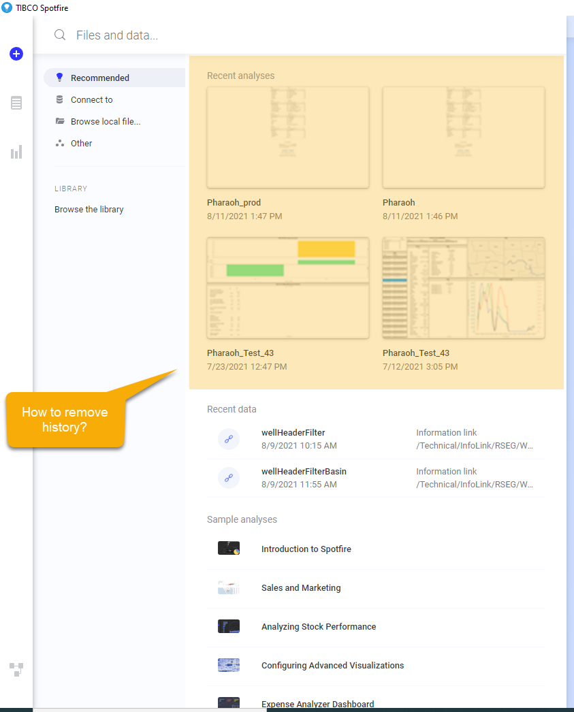Click the link icon beside wellHeaderFilter
574x712 pixels.
(229, 439)
